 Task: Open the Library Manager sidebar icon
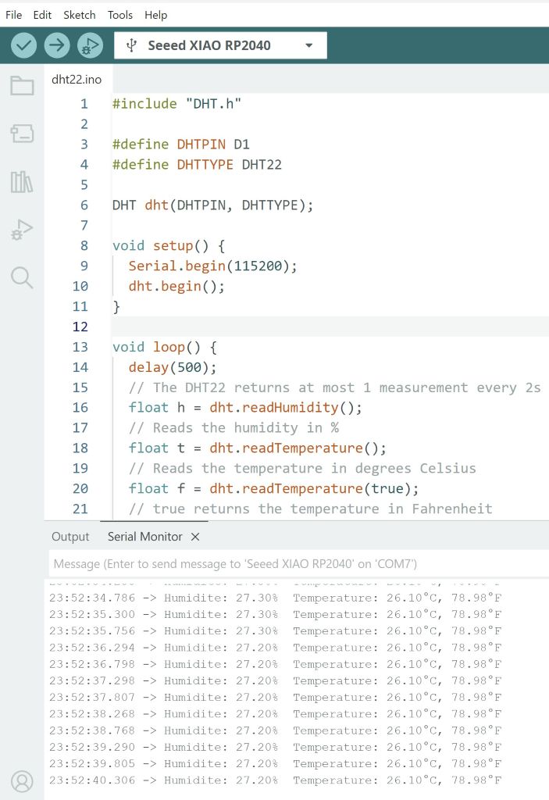(22, 182)
